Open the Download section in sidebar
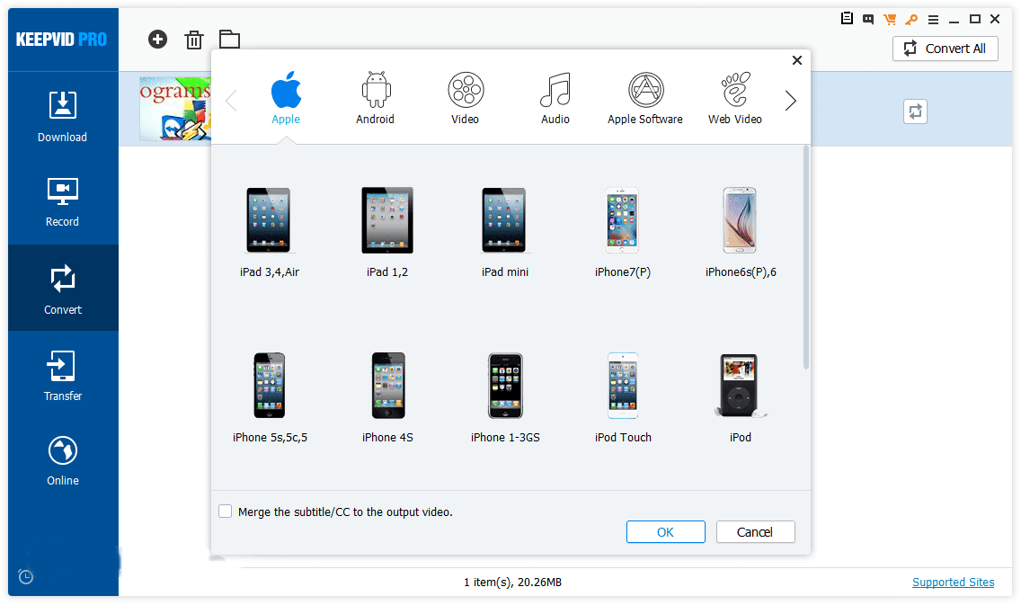The height and width of the screenshot is (605, 1021). (x=63, y=117)
